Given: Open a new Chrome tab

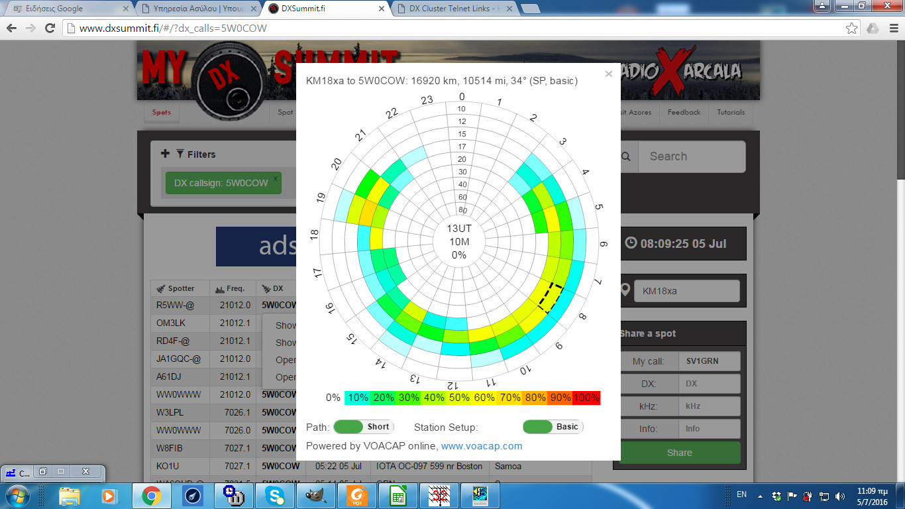Looking at the screenshot, I should [530, 9].
